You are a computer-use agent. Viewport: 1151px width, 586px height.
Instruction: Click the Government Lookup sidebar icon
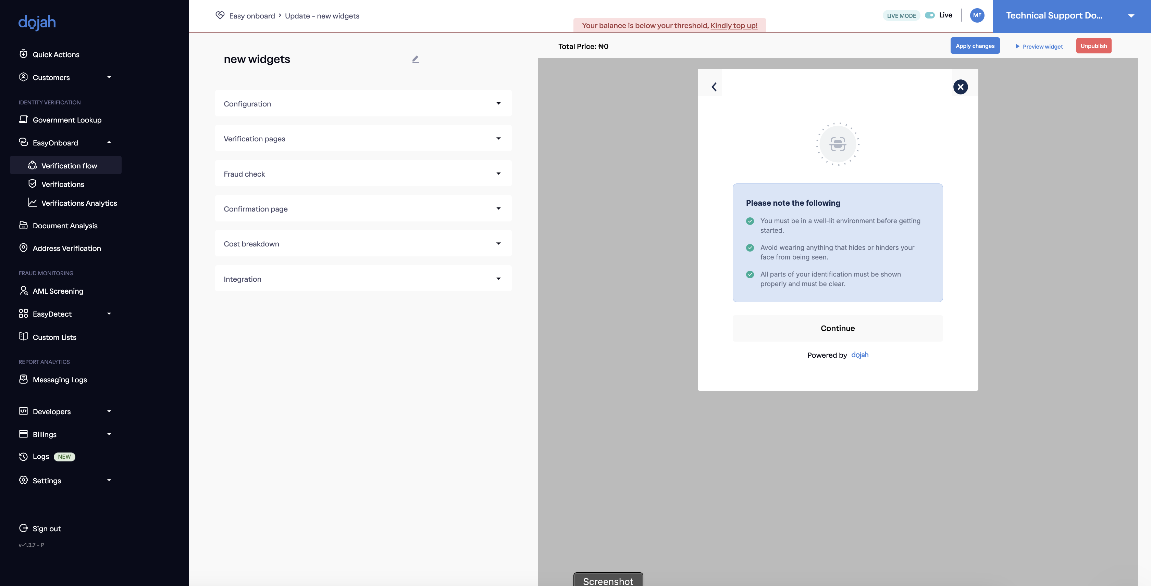pyautogui.click(x=23, y=119)
